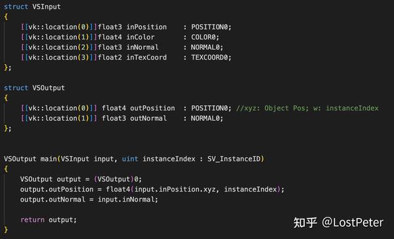Click the uint keyword in main signature
The width and height of the screenshot is (394, 239).
(x=130, y=159)
